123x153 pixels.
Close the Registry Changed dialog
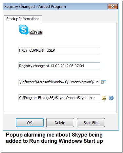113,7
